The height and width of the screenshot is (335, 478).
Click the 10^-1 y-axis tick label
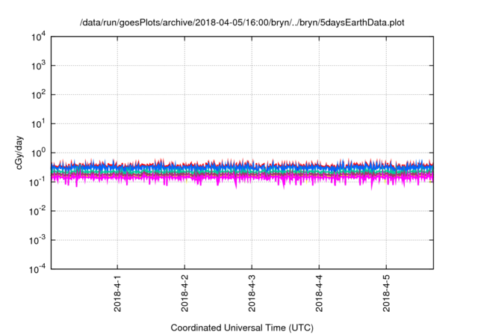37,182
